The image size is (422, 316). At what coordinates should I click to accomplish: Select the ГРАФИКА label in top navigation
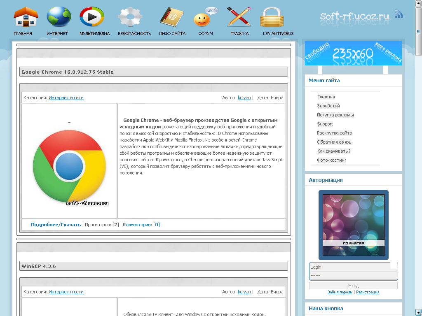[239, 34]
